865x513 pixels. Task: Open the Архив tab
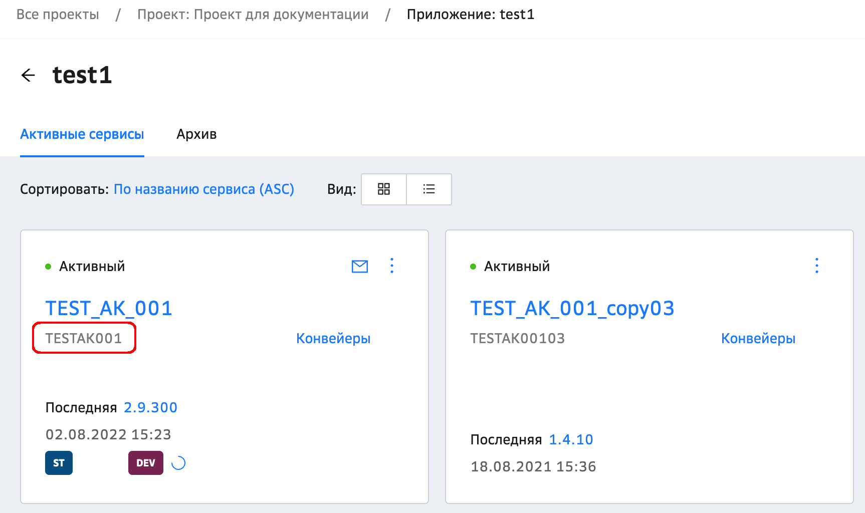click(x=196, y=134)
